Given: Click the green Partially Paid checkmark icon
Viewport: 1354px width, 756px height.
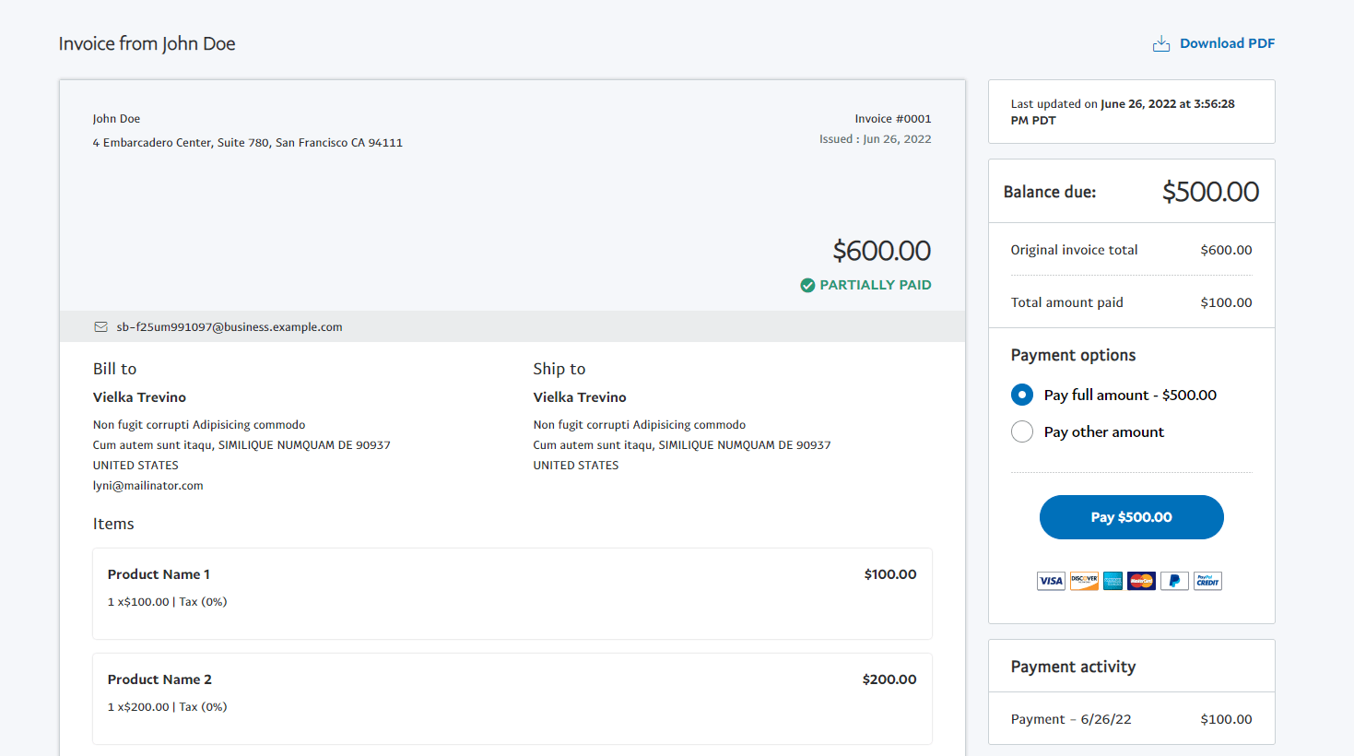Looking at the screenshot, I should tap(807, 286).
